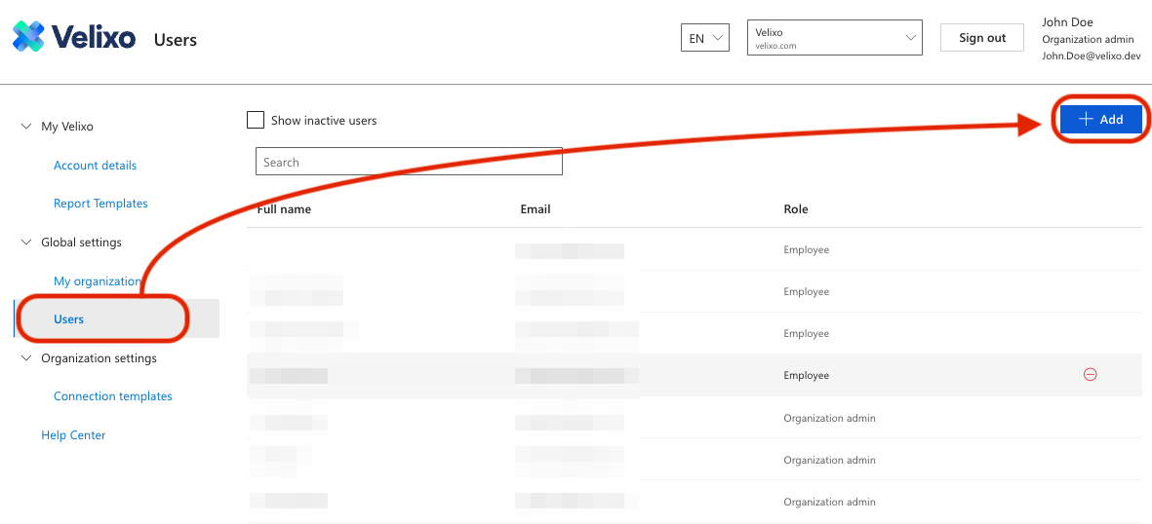Screen dimensions: 1152x524
Task: Open Connection templates page
Action: click(x=113, y=396)
